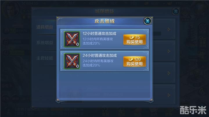Select the 24小时普通攻击加成 title text
The height and width of the screenshot is (117, 209).
[x=100, y=55]
